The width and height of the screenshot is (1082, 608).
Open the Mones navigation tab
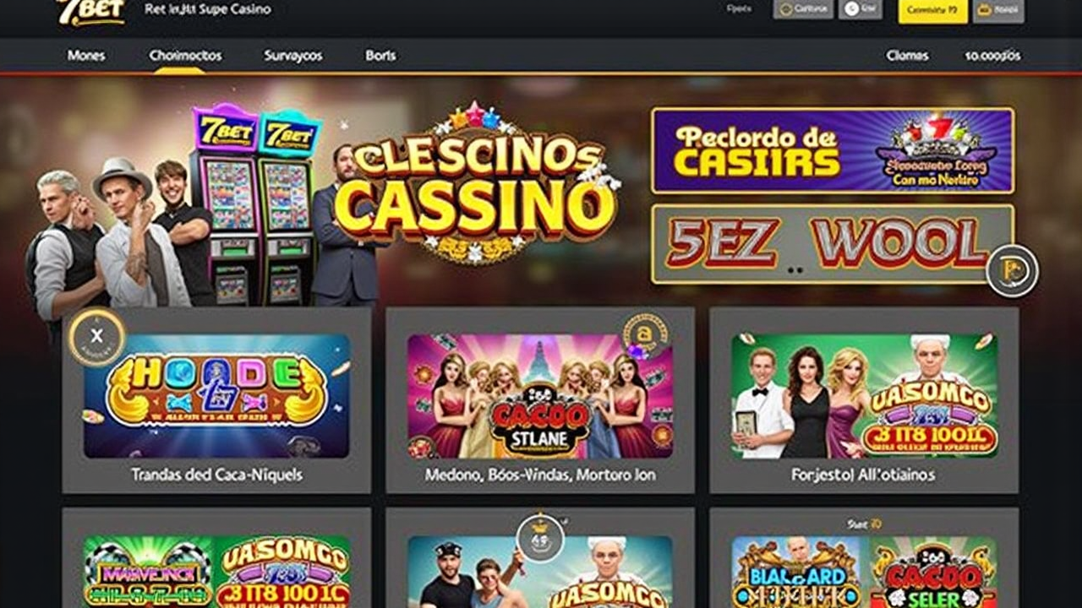point(86,56)
